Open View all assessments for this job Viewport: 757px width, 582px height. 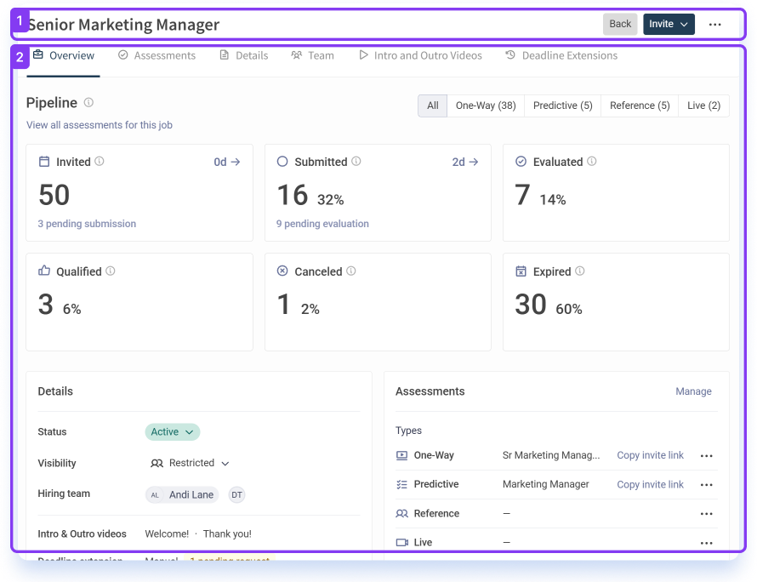coord(99,125)
